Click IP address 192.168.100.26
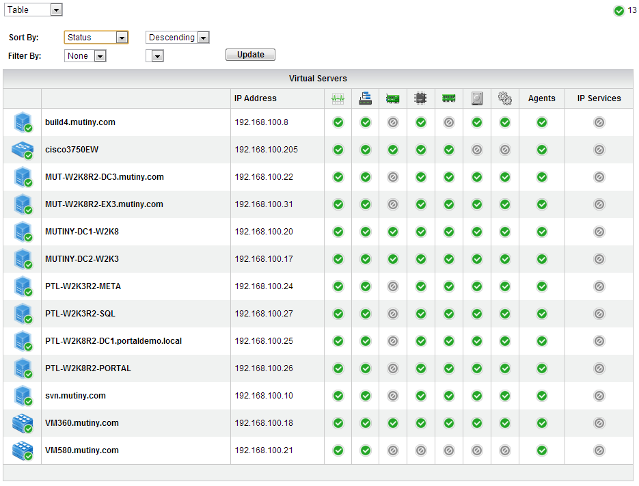The image size is (639, 486). [264, 368]
